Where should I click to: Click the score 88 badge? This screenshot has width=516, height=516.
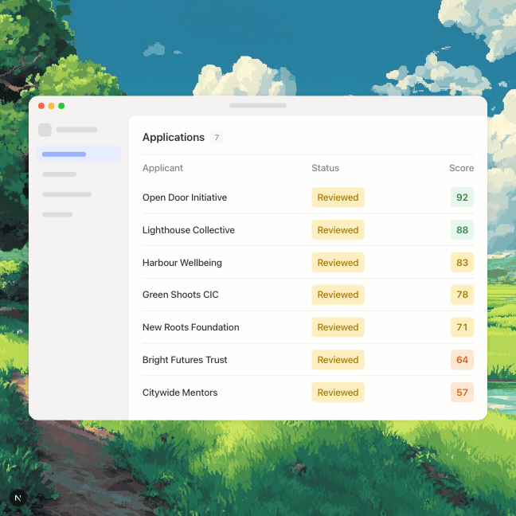pos(462,230)
